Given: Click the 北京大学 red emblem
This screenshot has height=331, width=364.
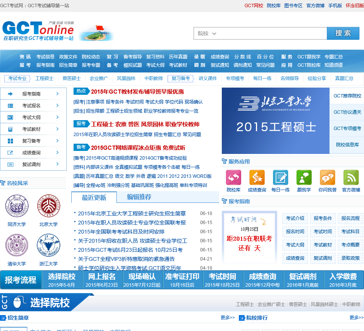Looking at the screenshot, I should (49, 206).
